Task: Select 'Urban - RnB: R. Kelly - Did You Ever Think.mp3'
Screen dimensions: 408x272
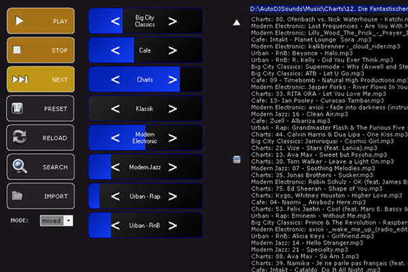Action: [x=322, y=60]
